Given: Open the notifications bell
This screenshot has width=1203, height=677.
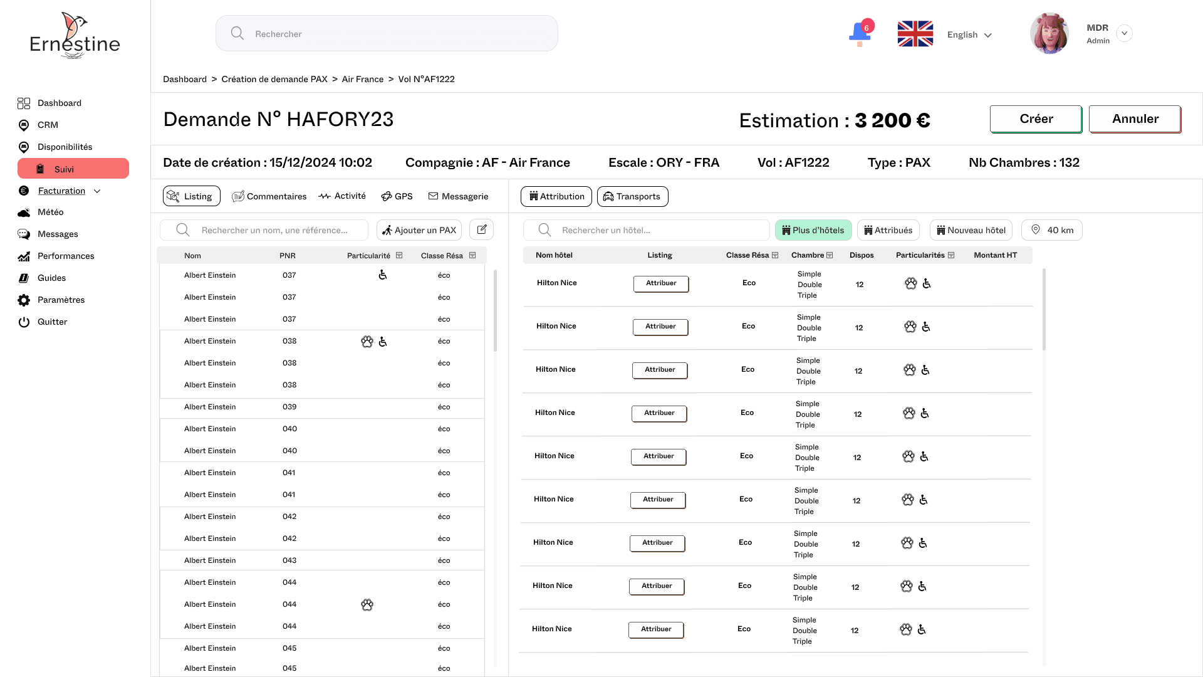Looking at the screenshot, I should [x=859, y=33].
